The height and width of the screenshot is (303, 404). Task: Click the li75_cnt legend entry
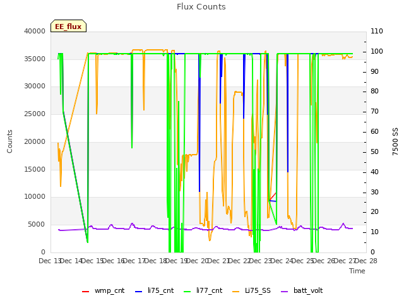(154, 290)
